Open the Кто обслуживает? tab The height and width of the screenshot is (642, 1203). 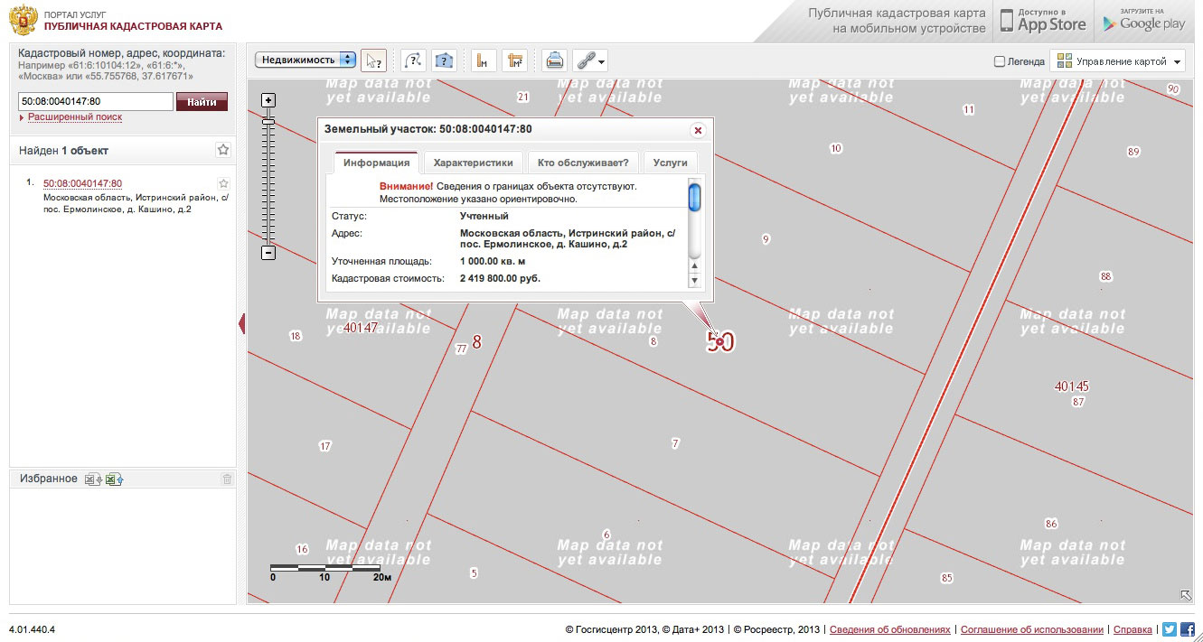(583, 163)
